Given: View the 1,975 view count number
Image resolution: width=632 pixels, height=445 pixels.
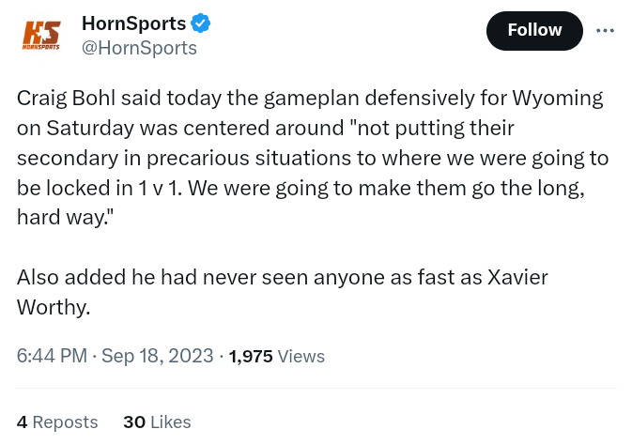Looking at the screenshot, I should click(x=251, y=356).
